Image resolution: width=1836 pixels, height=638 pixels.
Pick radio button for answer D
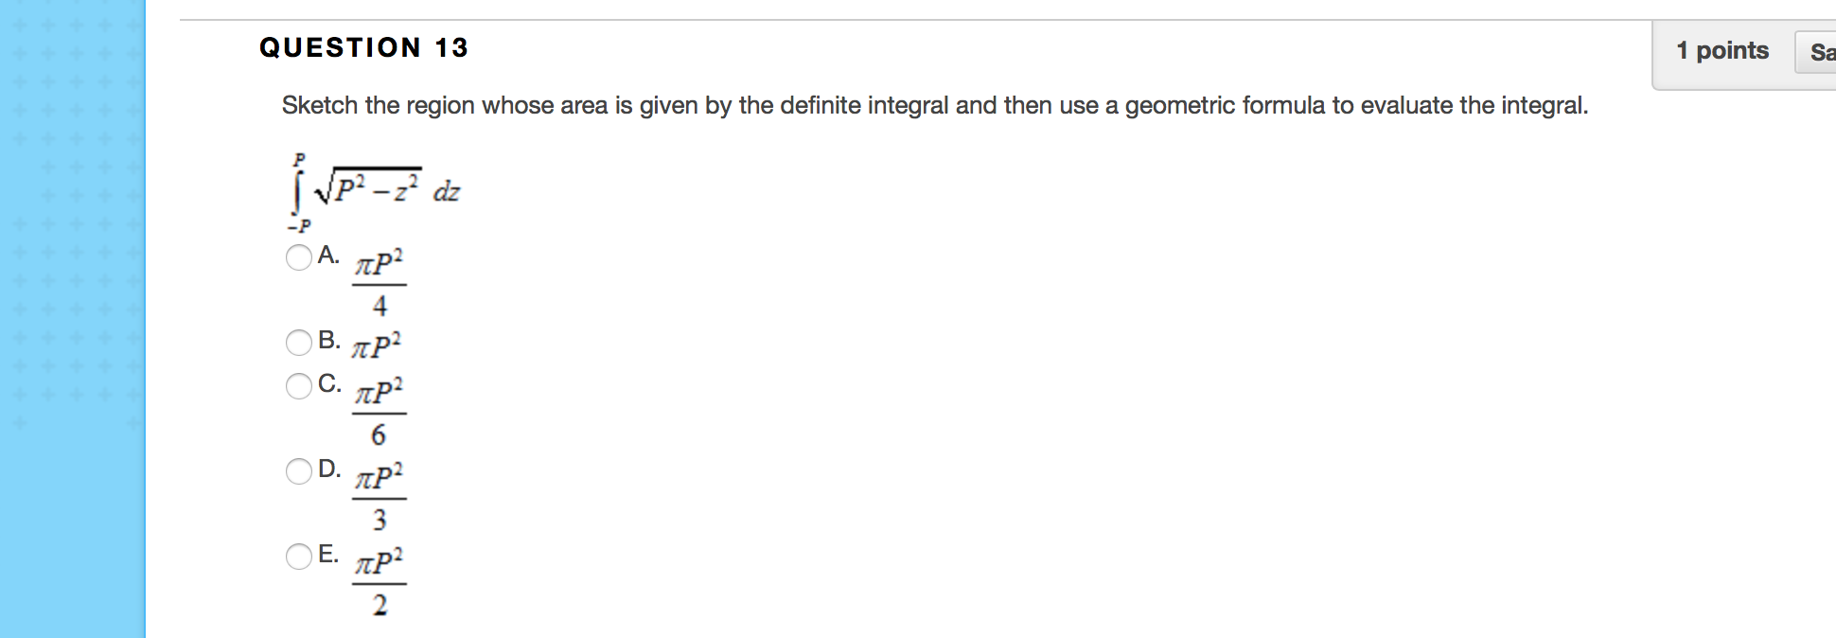(x=299, y=470)
